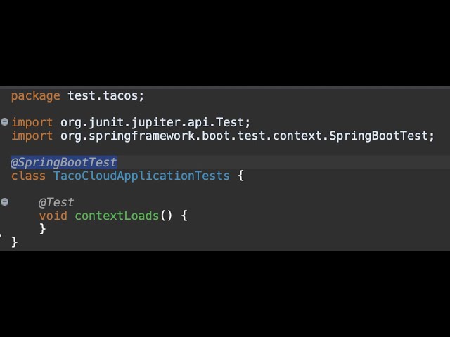
Task: Click the class keyword
Action: (28, 176)
